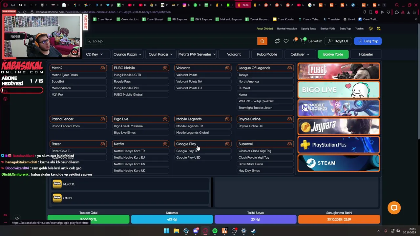420x236 pixels.
Task: Click the gamepad icon beside Metin2 heading
Action: [103, 68]
